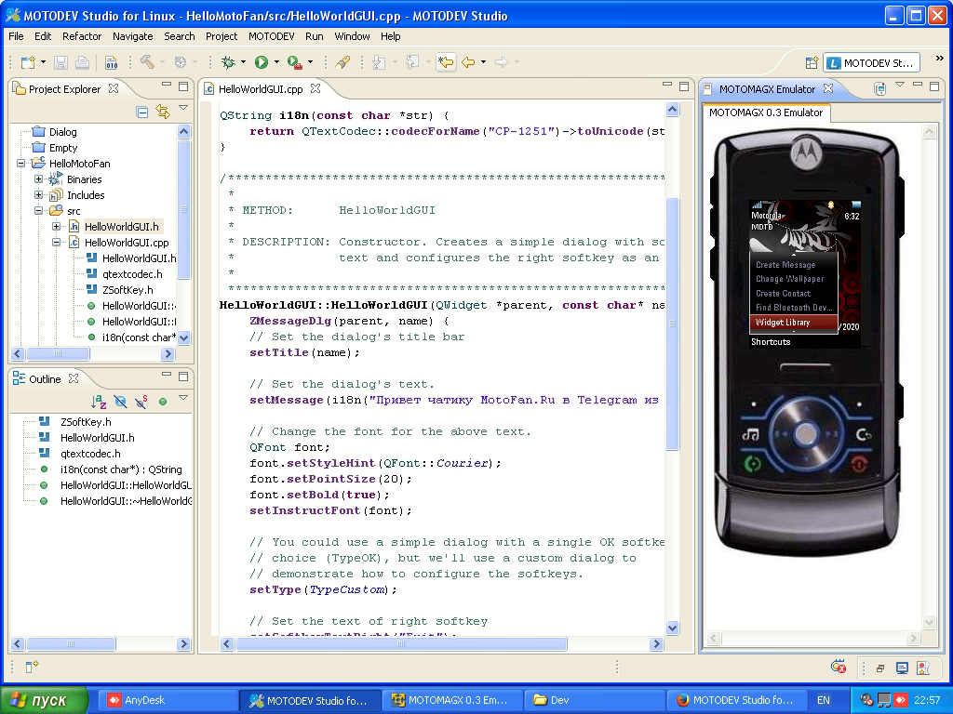Click the yellow Back navigation arrow
Viewport: 953px width, 714px height.
click(x=468, y=62)
